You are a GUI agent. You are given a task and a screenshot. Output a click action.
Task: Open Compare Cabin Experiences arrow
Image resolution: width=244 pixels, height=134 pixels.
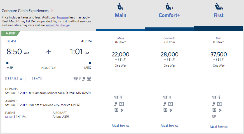click(x=52, y=11)
